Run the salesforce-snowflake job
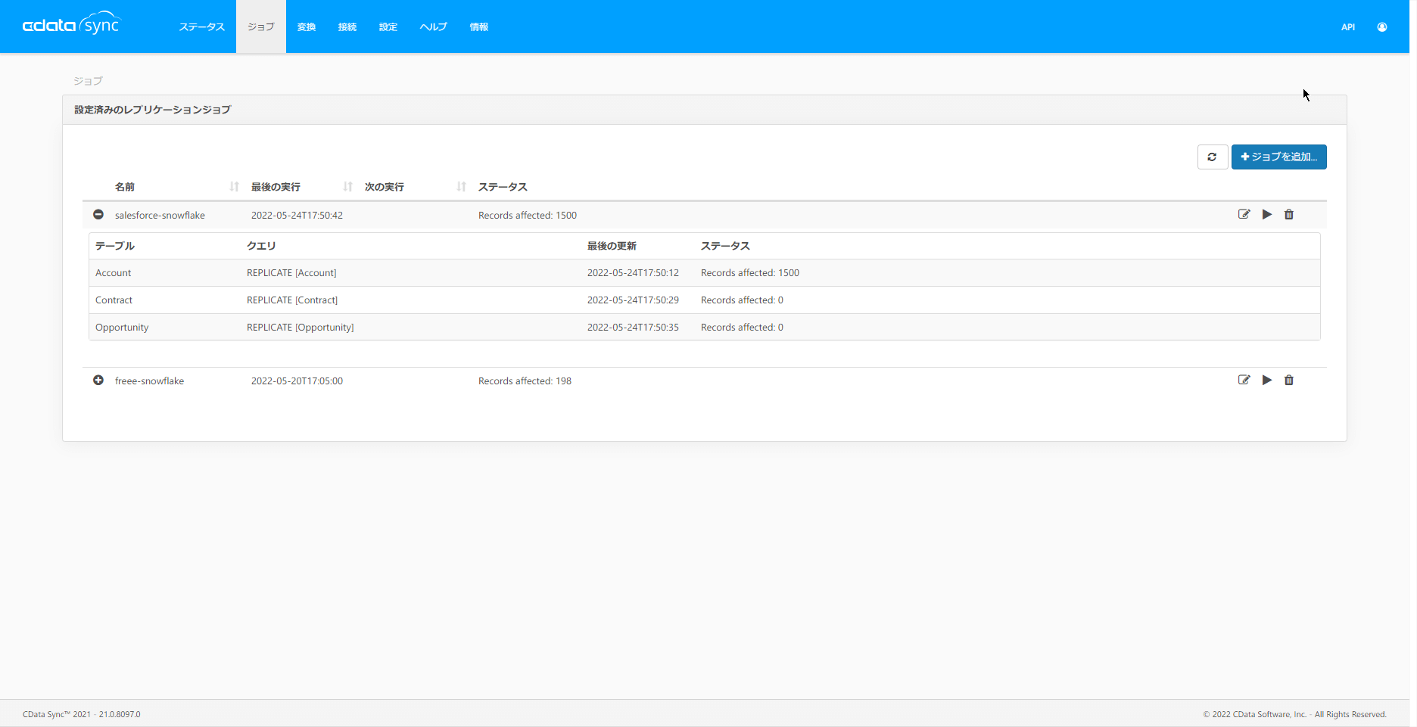The width and height of the screenshot is (1417, 727). [1266, 215]
